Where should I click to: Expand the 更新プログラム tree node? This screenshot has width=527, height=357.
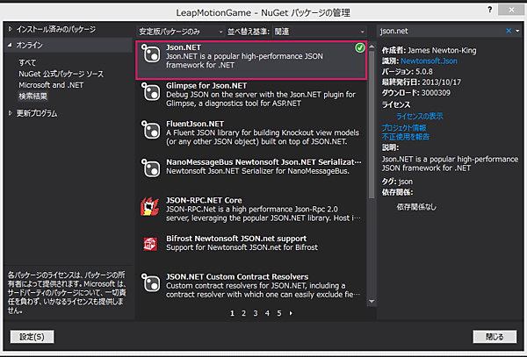11,113
